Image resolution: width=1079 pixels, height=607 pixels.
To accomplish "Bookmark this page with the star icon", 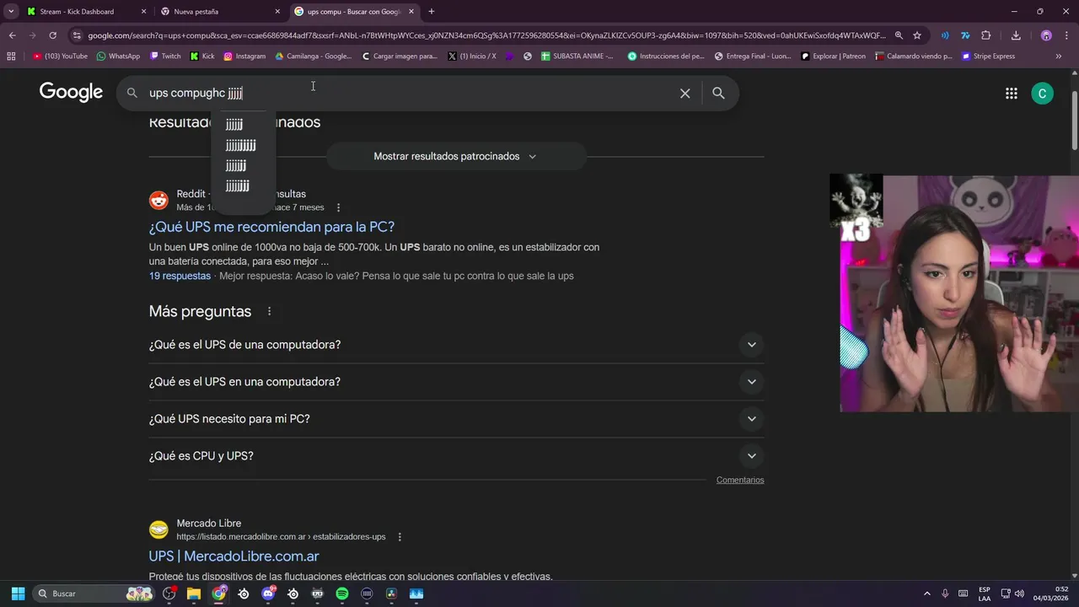I will pyautogui.click(x=917, y=35).
